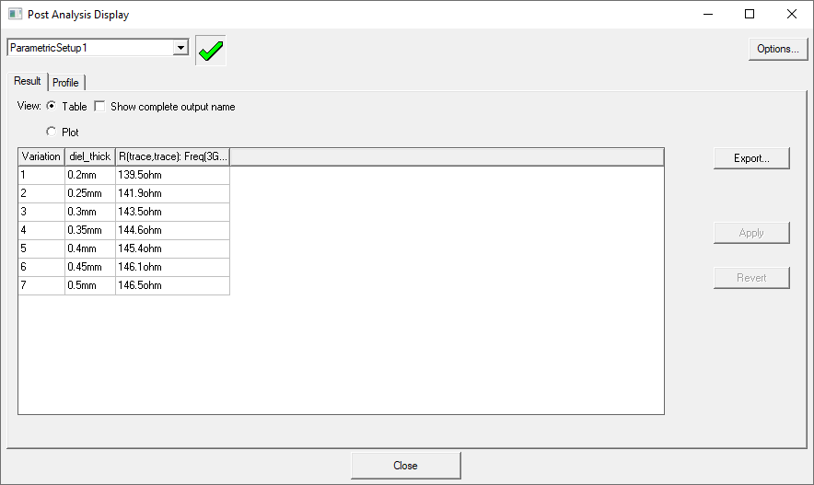Viewport: 814px width, 485px height.
Task: Select variation row number 3
Action: (41, 212)
